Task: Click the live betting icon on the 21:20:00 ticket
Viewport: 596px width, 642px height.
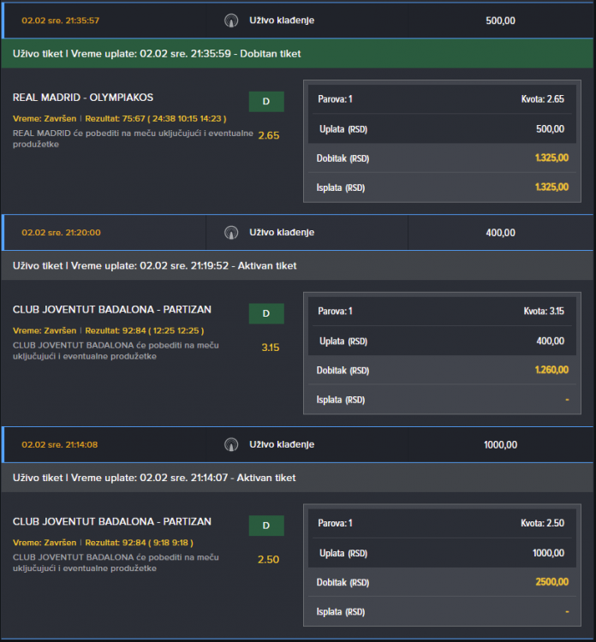Action: [230, 232]
